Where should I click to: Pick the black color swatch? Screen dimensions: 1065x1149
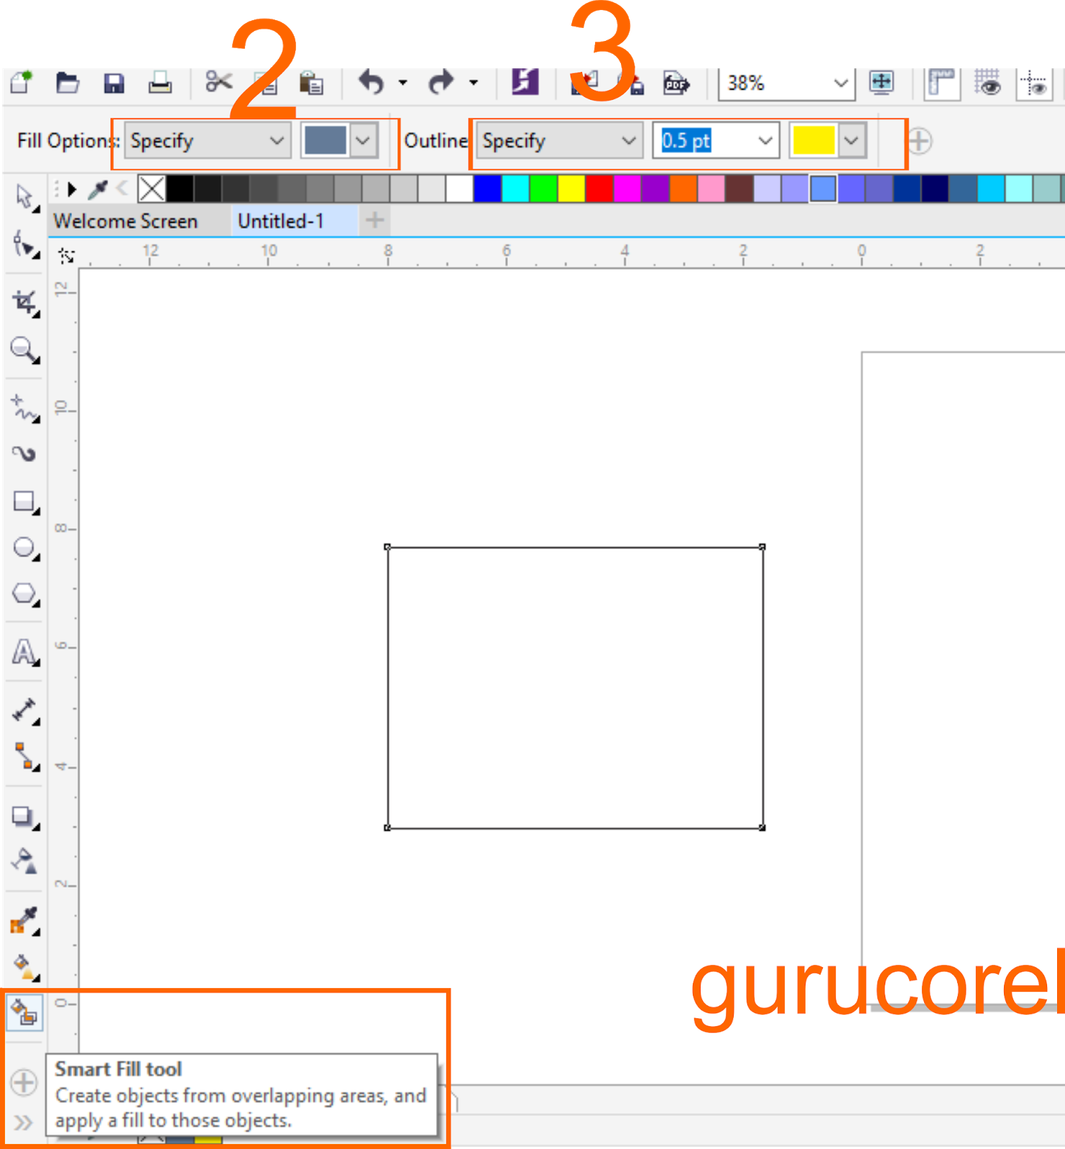[180, 190]
